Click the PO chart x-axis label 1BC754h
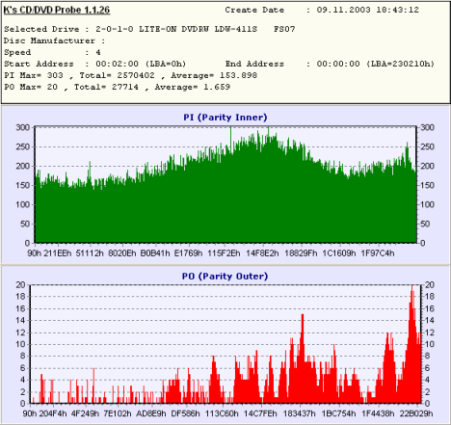 click(x=338, y=413)
